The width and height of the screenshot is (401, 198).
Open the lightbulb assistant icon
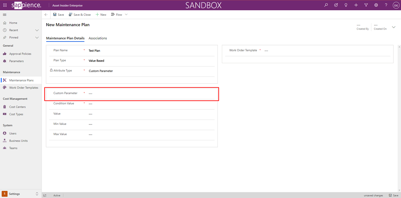pos(346,5)
